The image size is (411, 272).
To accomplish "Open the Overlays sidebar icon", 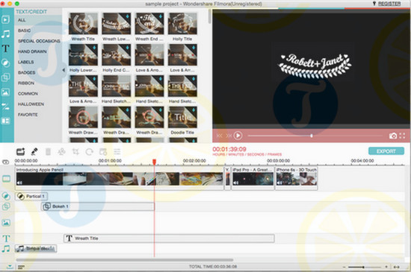I will click(x=6, y=78).
